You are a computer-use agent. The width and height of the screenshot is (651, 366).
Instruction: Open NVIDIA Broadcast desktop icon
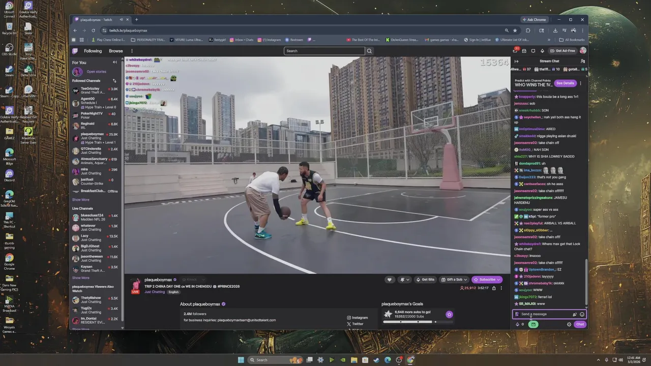coord(9,302)
